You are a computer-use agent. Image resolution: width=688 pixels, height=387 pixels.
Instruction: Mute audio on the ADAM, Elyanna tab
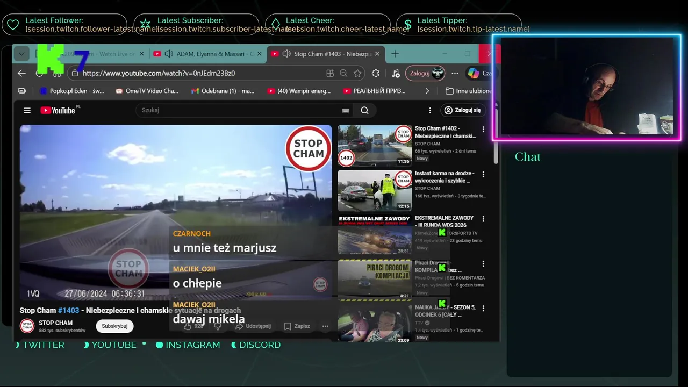click(169, 54)
